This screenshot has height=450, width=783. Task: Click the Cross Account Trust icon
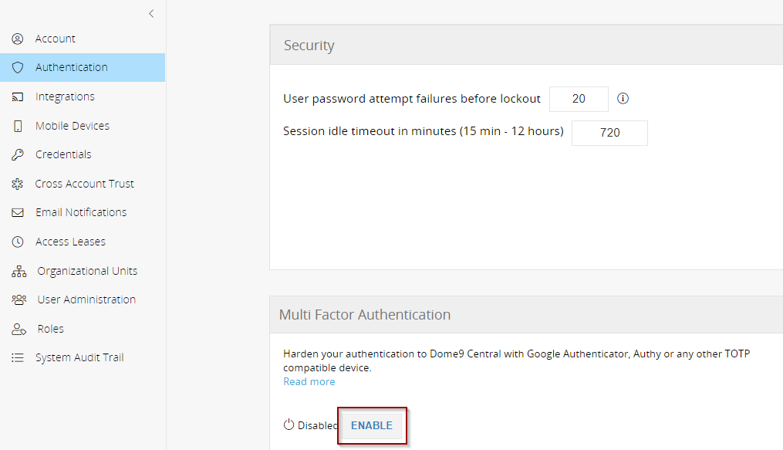(18, 184)
